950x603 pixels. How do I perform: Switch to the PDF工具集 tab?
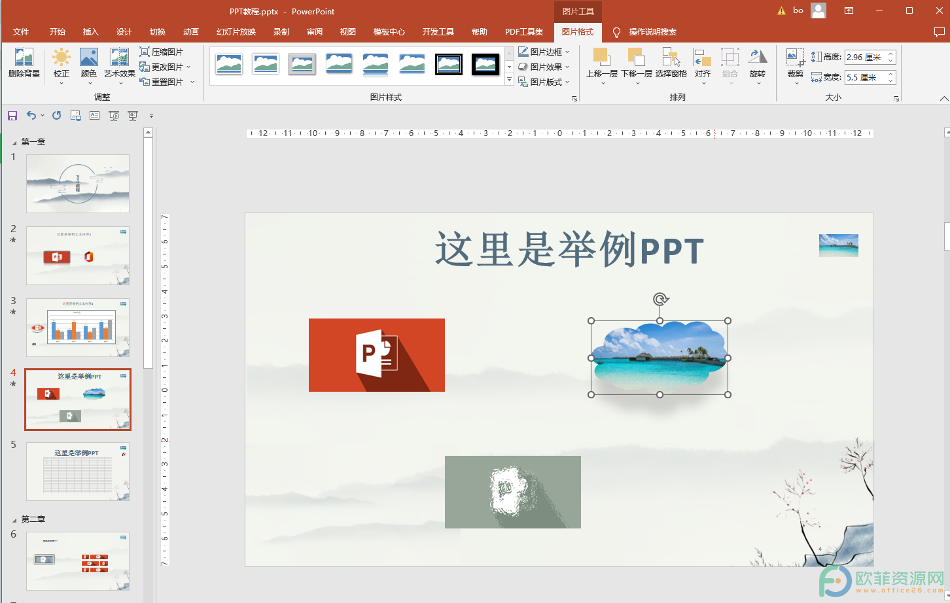pos(524,32)
